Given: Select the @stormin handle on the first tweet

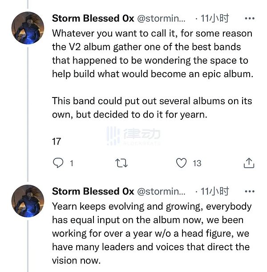Looking at the screenshot, I should tap(161, 18).
